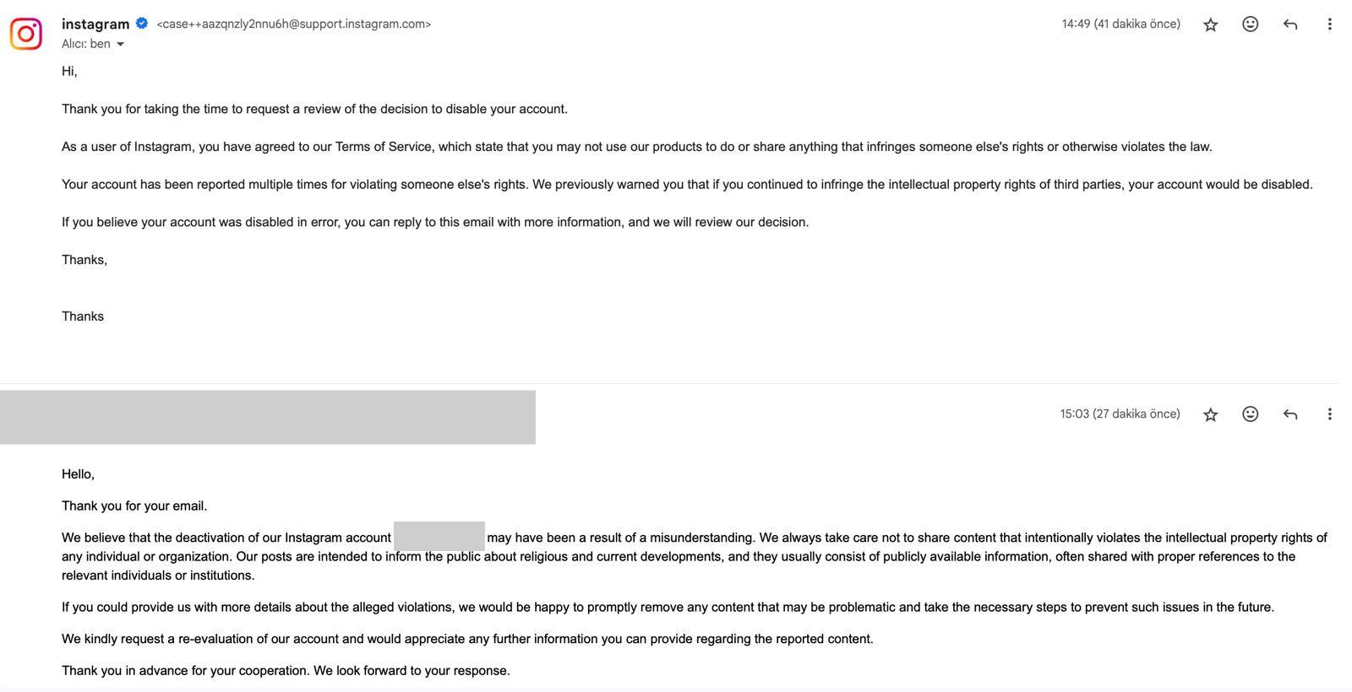Add emoji reaction to Instagram email

pyautogui.click(x=1250, y=24)
